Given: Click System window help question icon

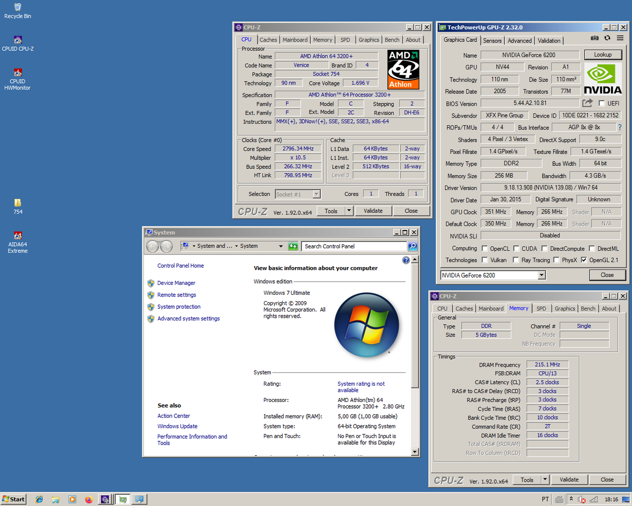Looking at the screenshot, I should (x=406, y=260).
